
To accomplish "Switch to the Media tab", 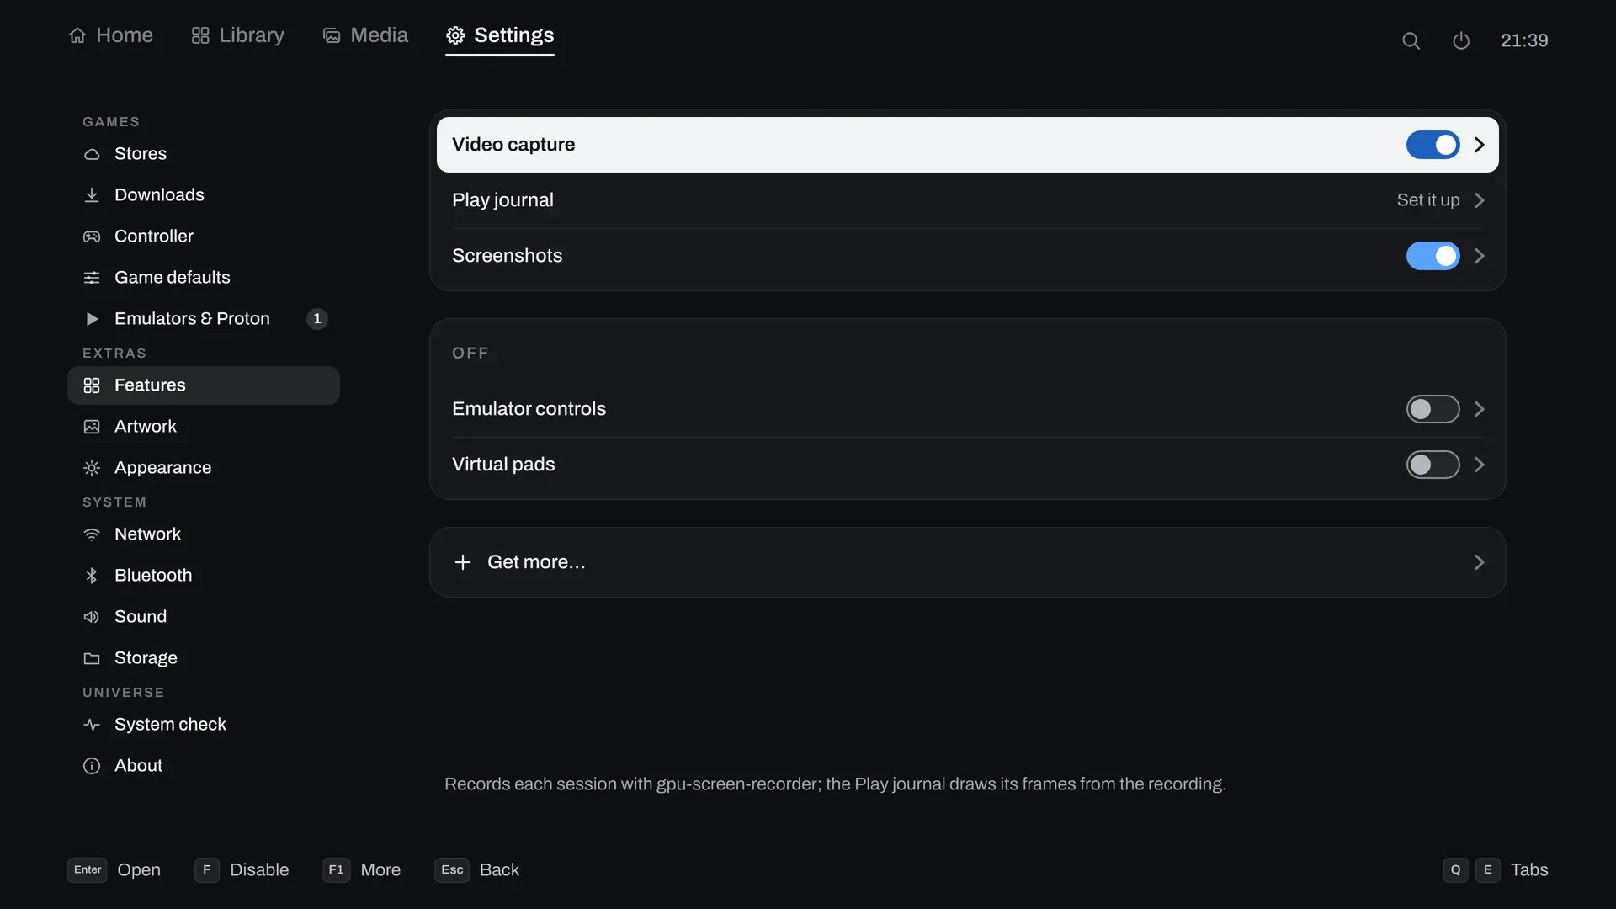I will (x=365, y=35).
